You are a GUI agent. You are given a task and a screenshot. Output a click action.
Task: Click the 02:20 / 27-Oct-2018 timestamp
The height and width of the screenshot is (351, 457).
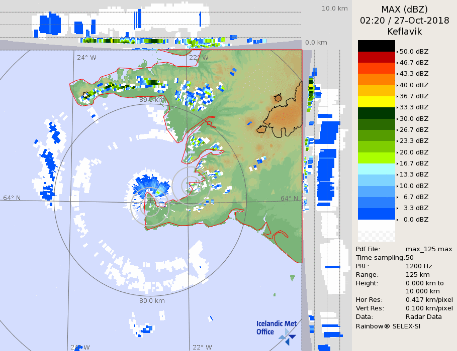[404, 21]
